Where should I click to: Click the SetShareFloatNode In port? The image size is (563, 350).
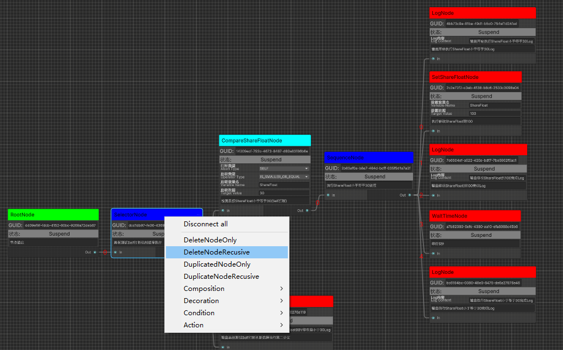click(433, 131)
